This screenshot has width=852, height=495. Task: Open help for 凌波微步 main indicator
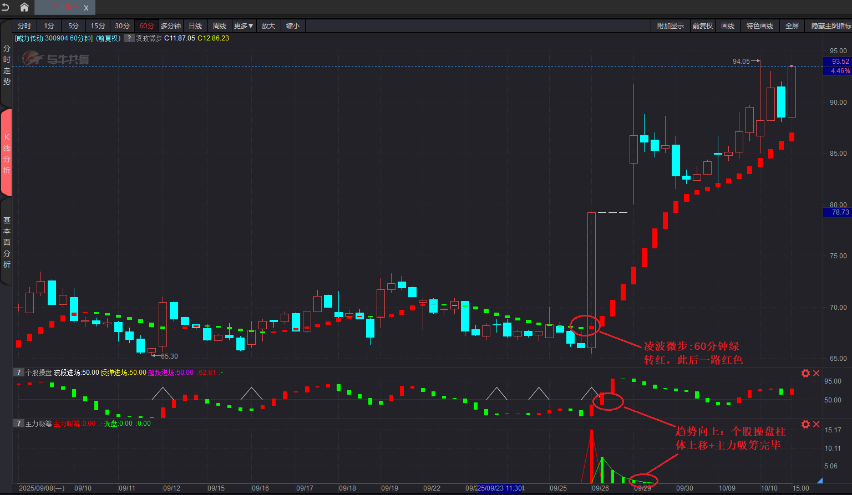click(129, 38)
